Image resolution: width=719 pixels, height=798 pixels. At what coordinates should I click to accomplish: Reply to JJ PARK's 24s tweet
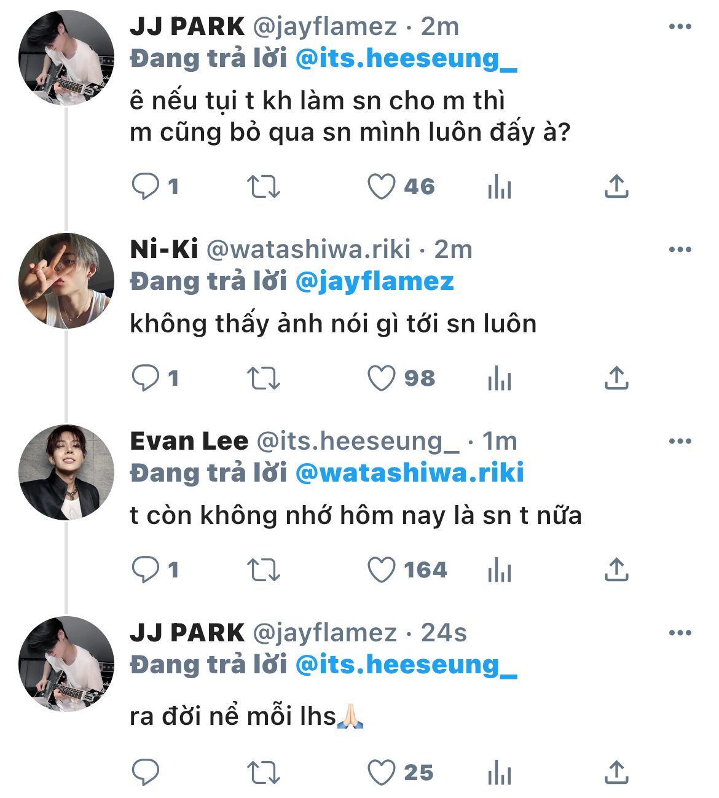coord(146,772)
